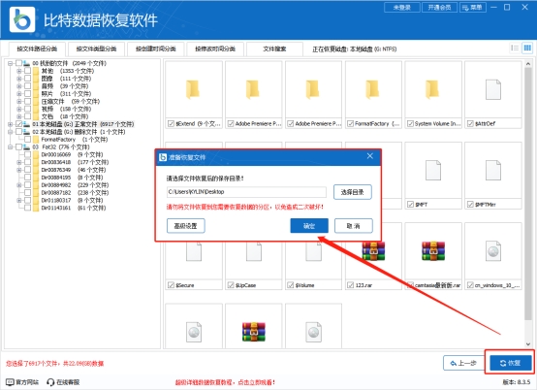This screenshot has height=390, width=537.
Task: Collapse the 00 root tree node
Action: point(11,63)
